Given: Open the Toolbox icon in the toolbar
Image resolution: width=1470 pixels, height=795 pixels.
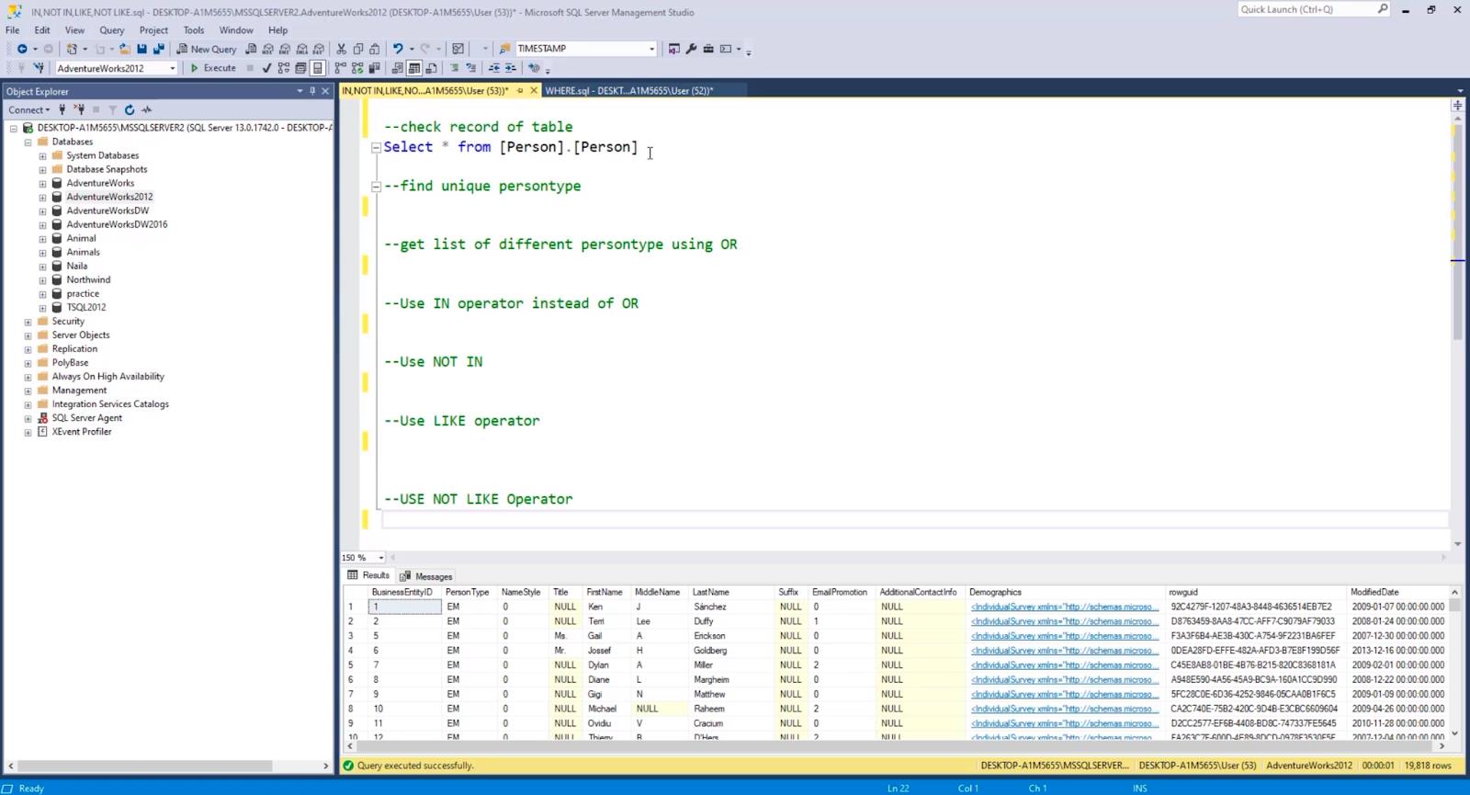Looking at the screenshot, I should (x=708, y=49).
